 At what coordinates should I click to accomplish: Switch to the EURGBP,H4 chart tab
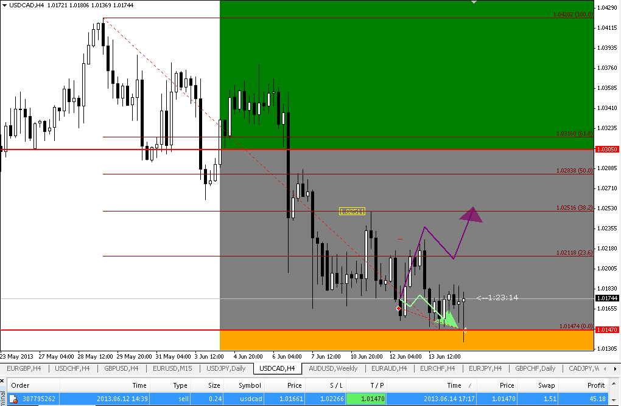click(24, 368)
